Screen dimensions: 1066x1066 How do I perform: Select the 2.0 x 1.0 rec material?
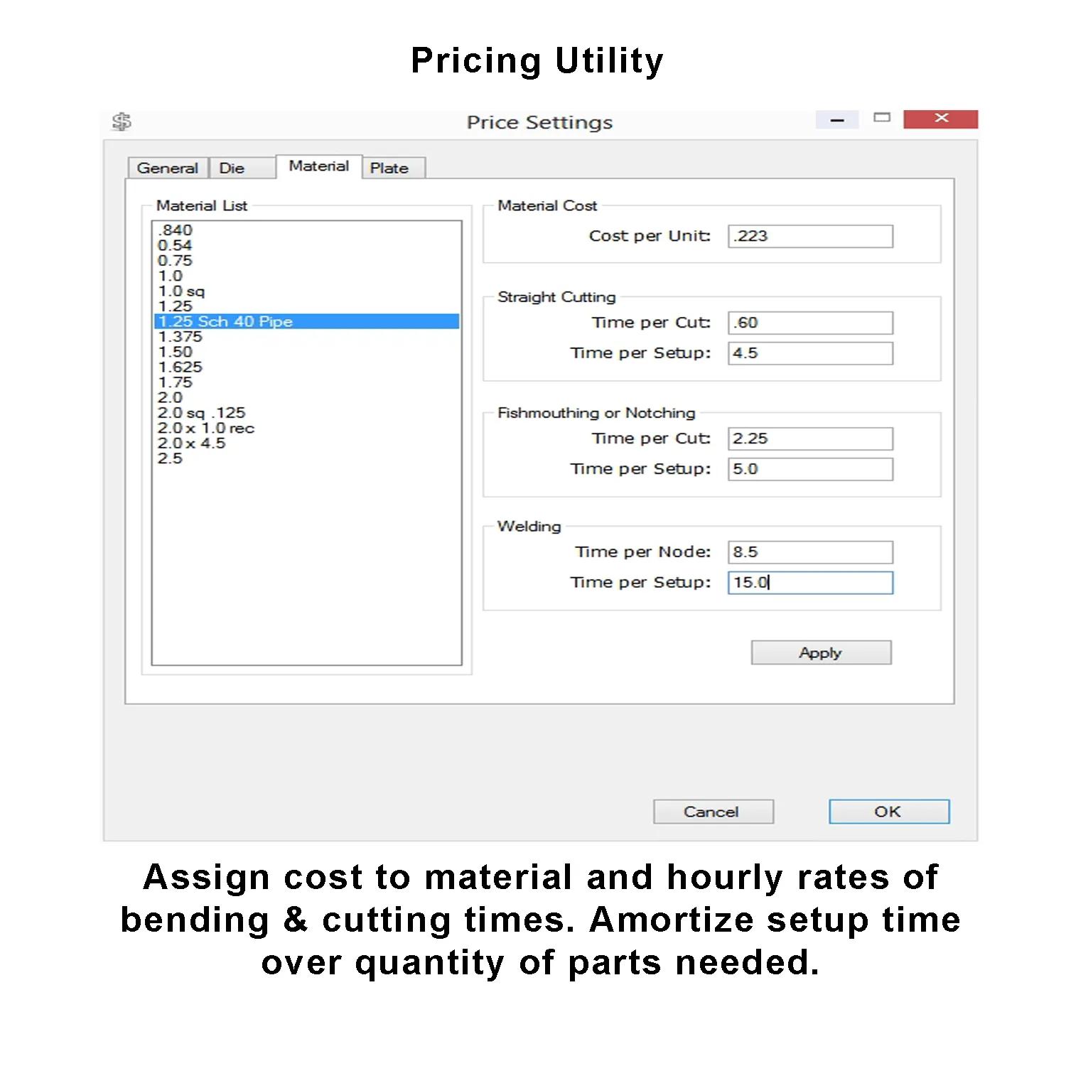pos(206,428)
